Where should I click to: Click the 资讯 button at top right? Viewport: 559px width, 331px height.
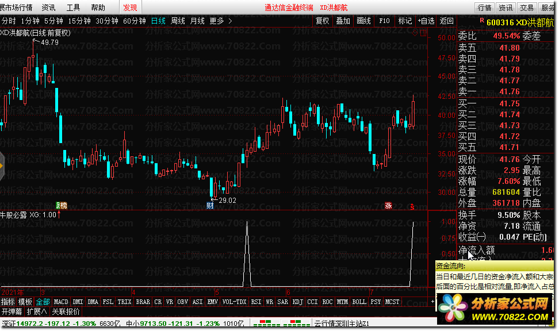[x=506, y=7]
